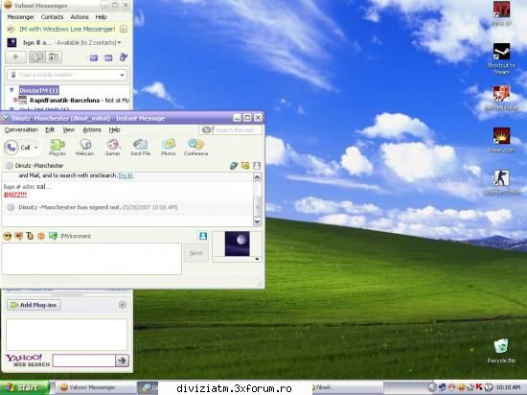The height and width of the screenshot is (395, 527).
Task: Open the 'Shortcut to Steam' desktop icon
Action: (501, 59)
